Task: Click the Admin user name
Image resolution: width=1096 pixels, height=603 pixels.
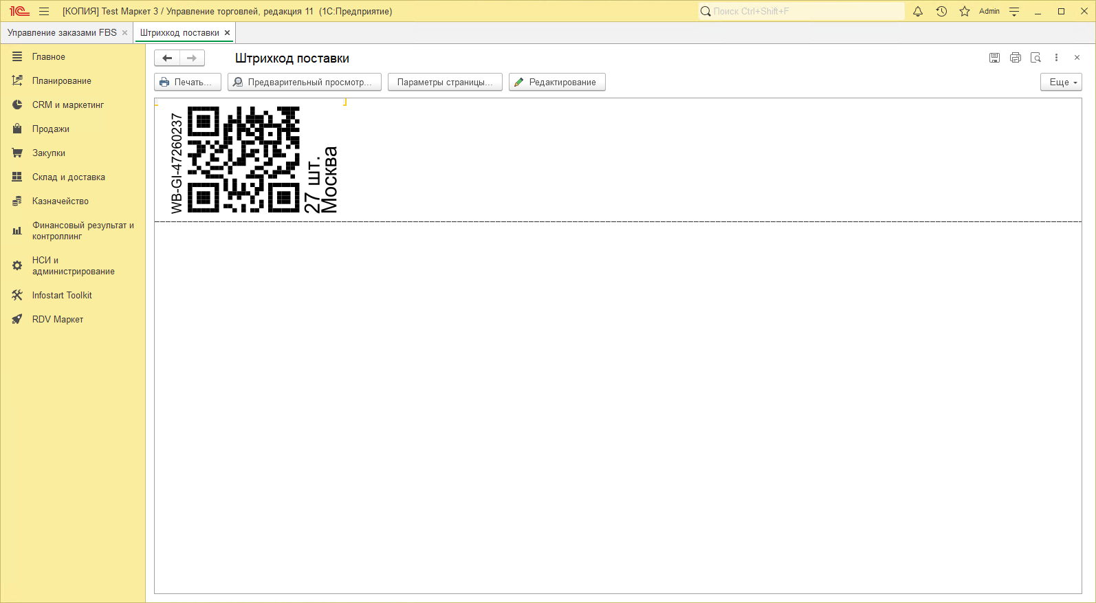Action: [989, 11]
